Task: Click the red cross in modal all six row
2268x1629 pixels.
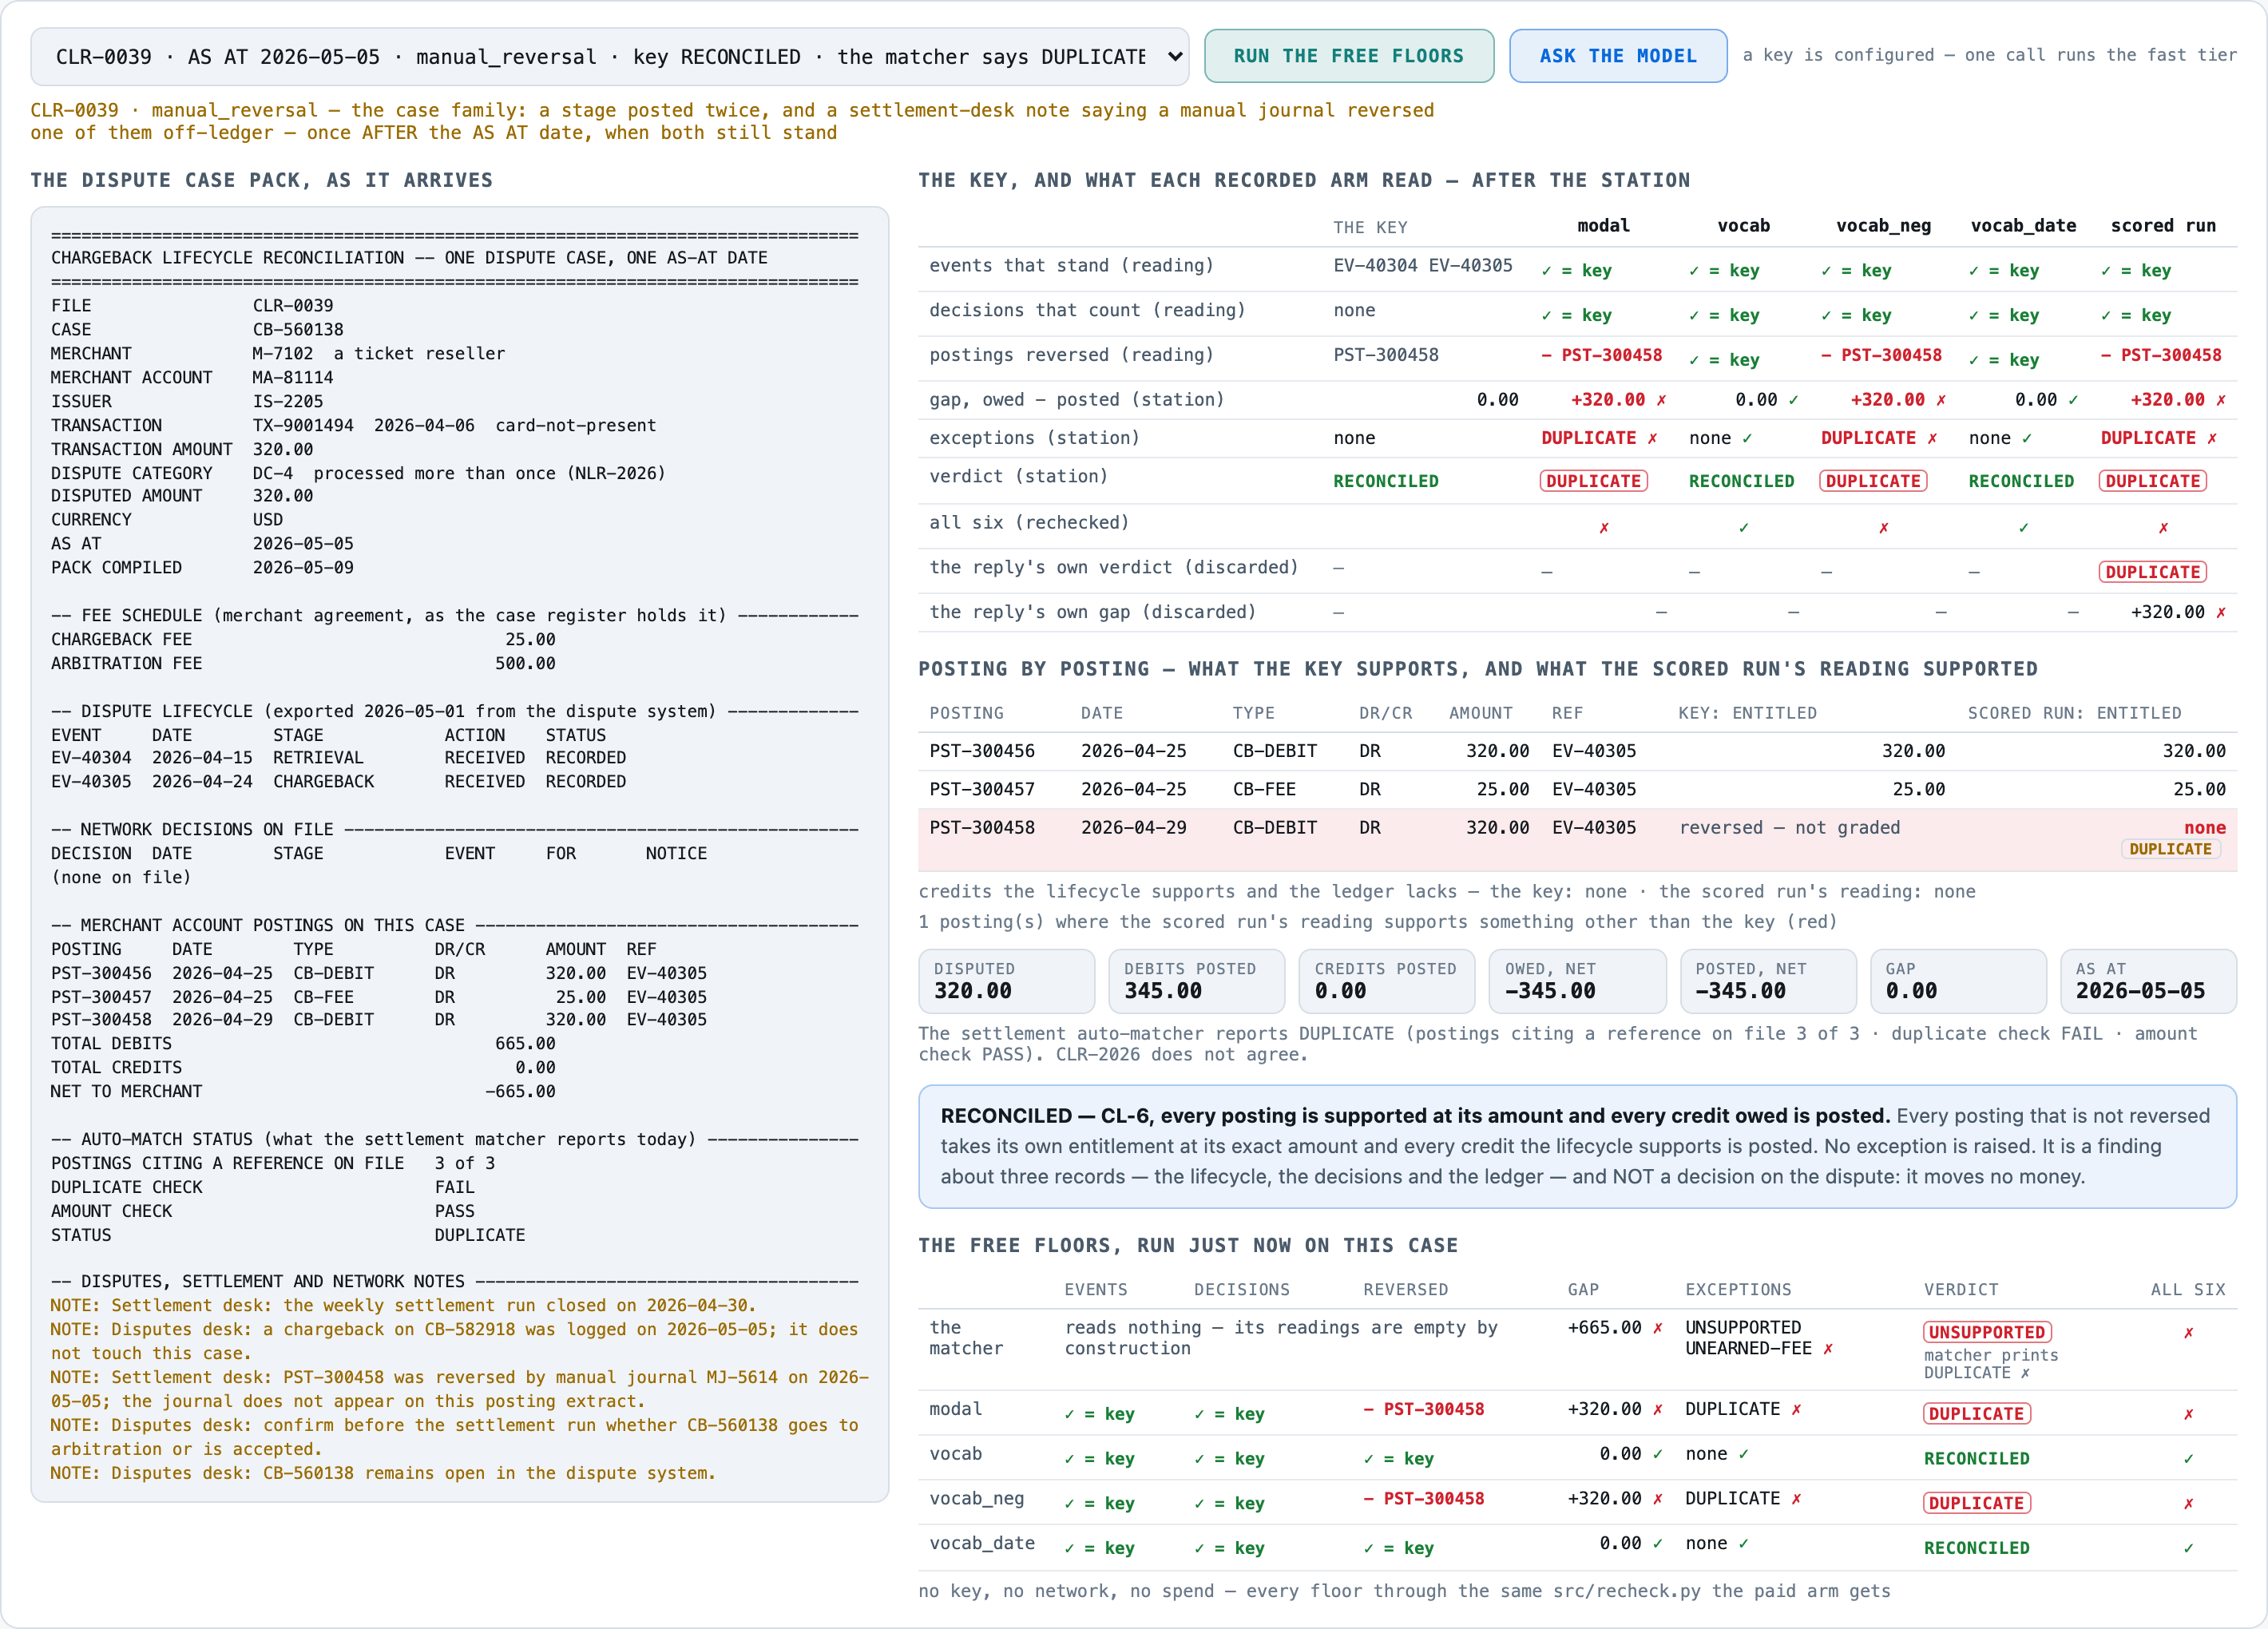Action: click(x=1603, y=528)
